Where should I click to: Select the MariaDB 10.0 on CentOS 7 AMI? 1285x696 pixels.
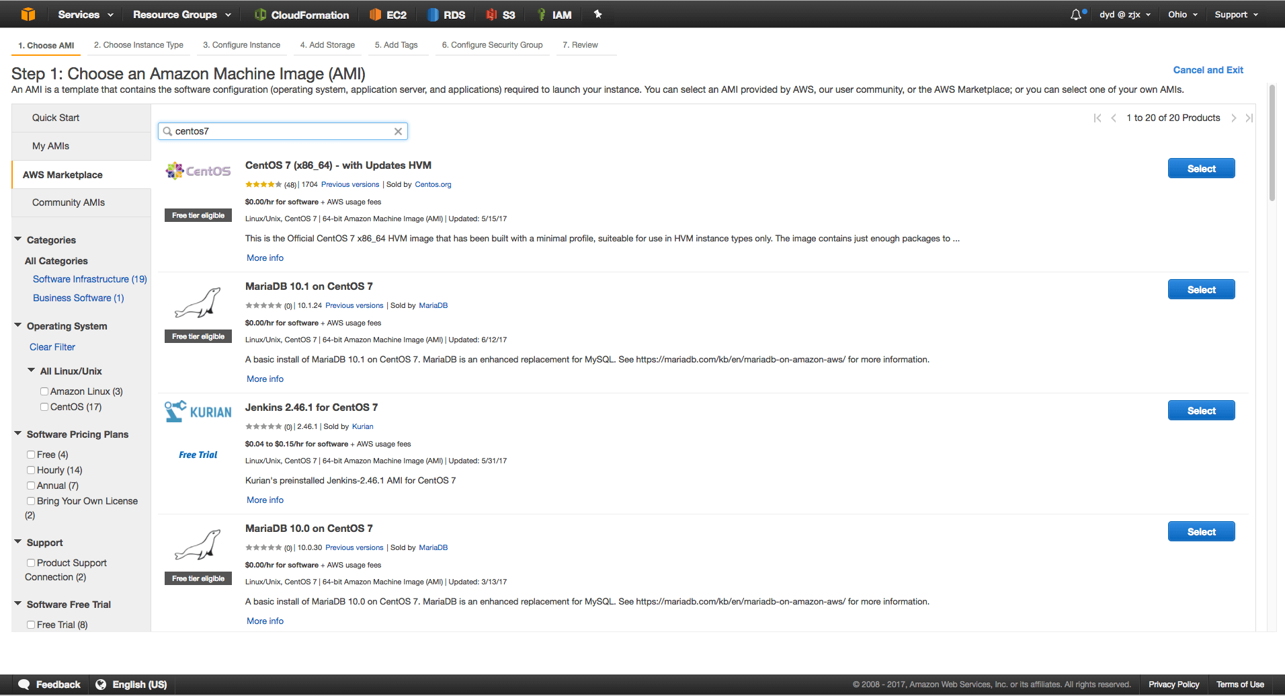[x=1201, y=531]
